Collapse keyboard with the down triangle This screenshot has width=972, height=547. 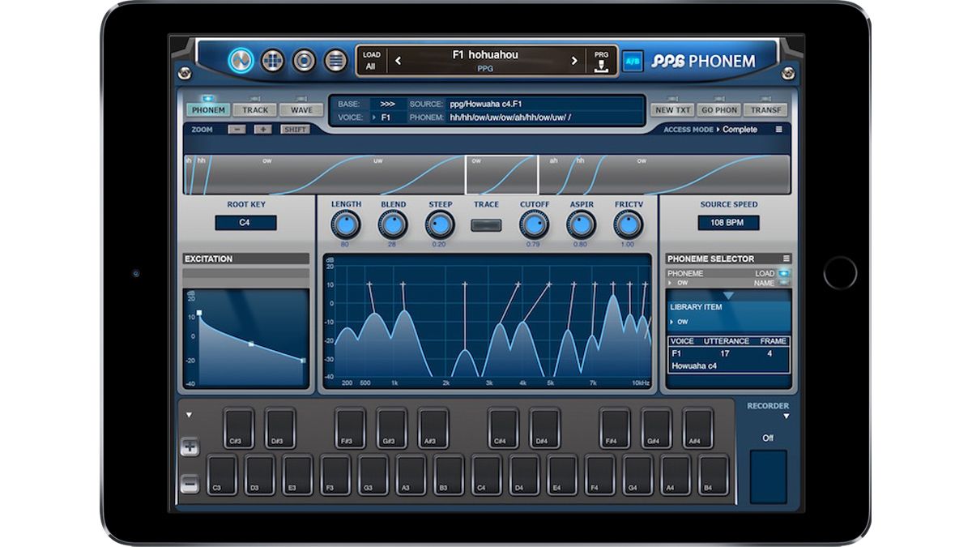189,415
